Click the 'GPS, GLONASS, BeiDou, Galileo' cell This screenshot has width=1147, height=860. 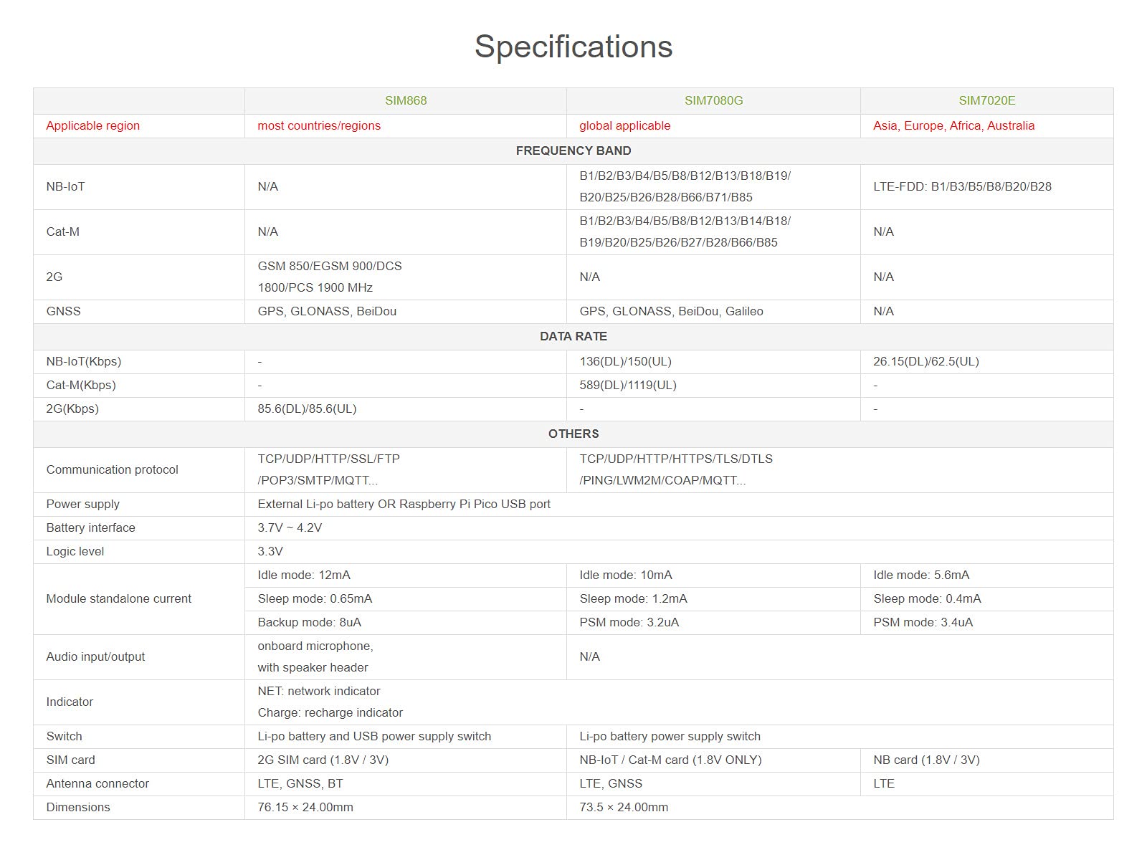pyautogui.click(x=671, y=311)
